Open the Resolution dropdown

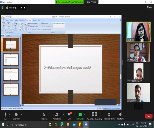59,24
